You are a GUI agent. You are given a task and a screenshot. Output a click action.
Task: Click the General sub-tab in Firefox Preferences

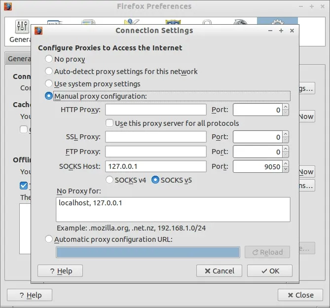(x=19, y=59)
